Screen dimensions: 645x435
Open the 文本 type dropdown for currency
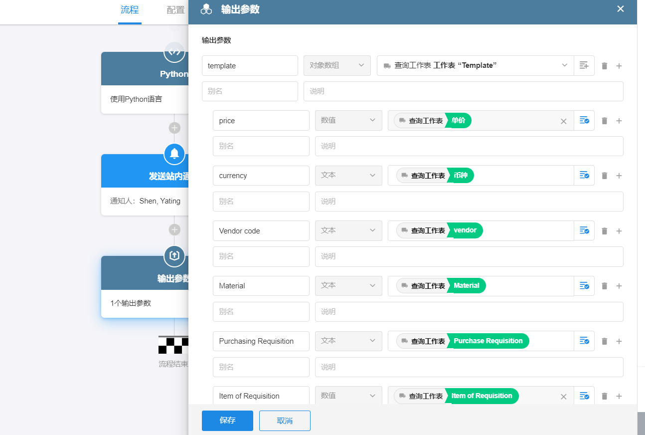pyautogui.click(x=348, y=175)
